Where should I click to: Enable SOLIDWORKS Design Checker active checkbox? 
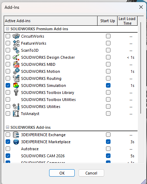(8, 57)
